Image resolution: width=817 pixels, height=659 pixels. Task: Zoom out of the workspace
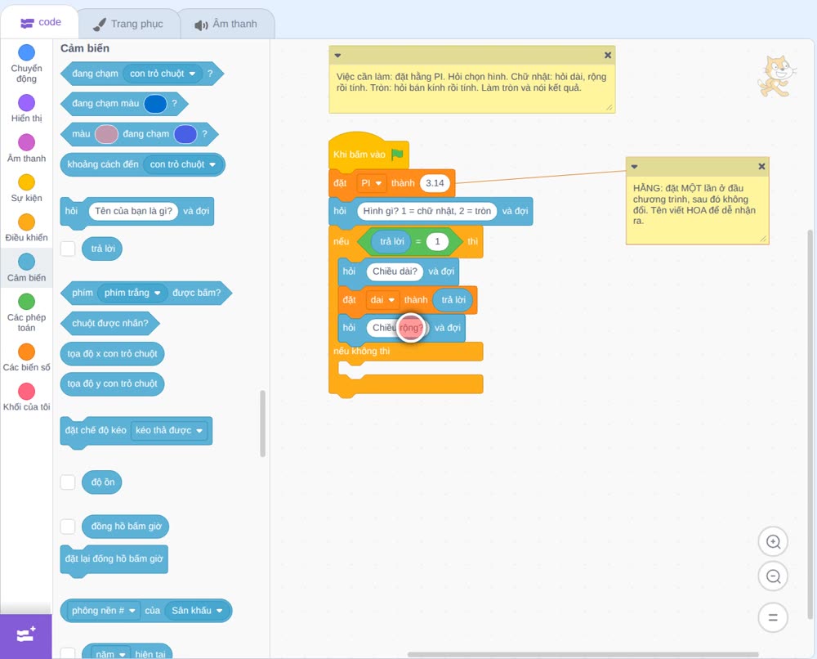(x=773, y=576)
